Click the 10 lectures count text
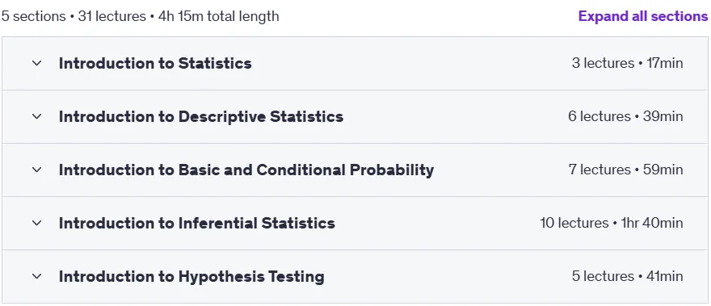711x306 pixels. 574,223
